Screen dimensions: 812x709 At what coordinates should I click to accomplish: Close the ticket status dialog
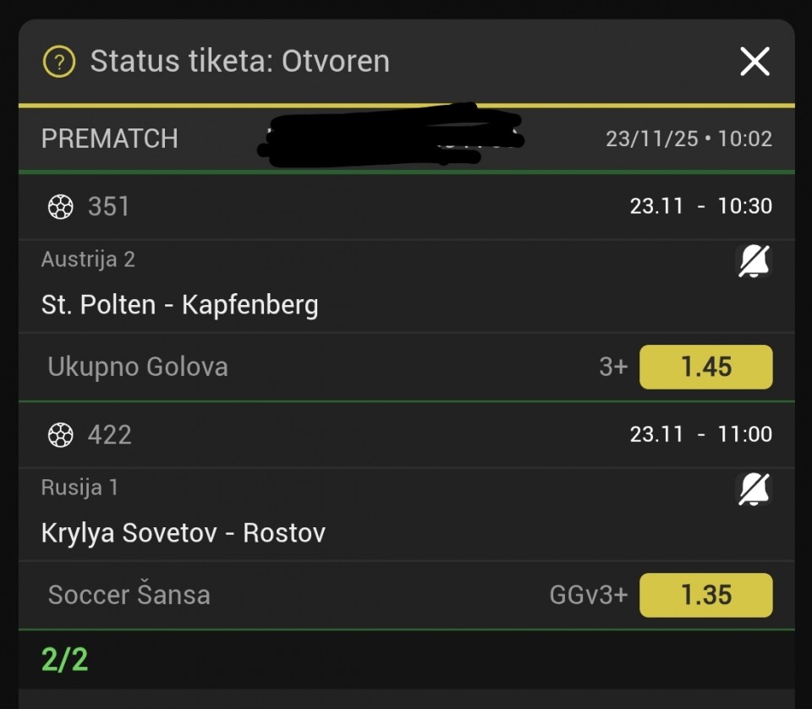[754, 62]
